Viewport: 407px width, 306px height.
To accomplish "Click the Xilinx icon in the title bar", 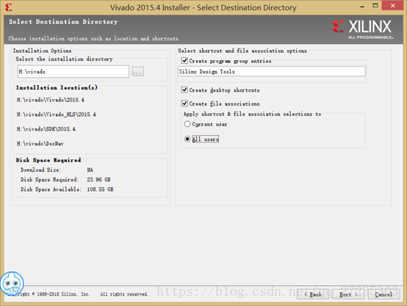I will pyautogui.click(x=9, y=7).
